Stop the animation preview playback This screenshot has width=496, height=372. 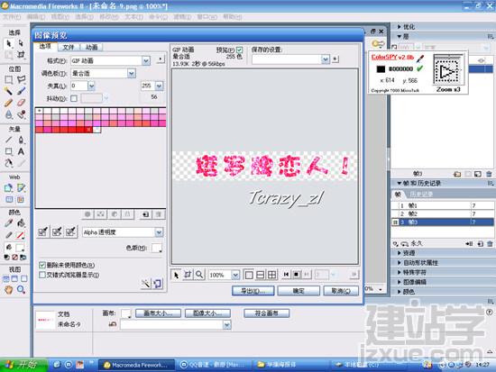[x=296, y=275]
